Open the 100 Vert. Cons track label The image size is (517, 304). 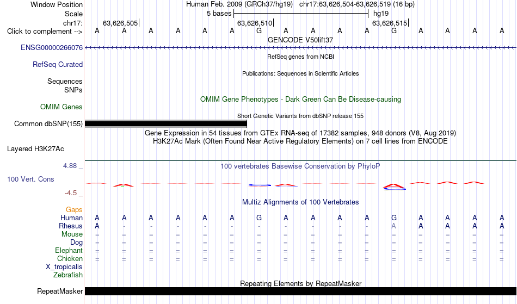point(30,179)
